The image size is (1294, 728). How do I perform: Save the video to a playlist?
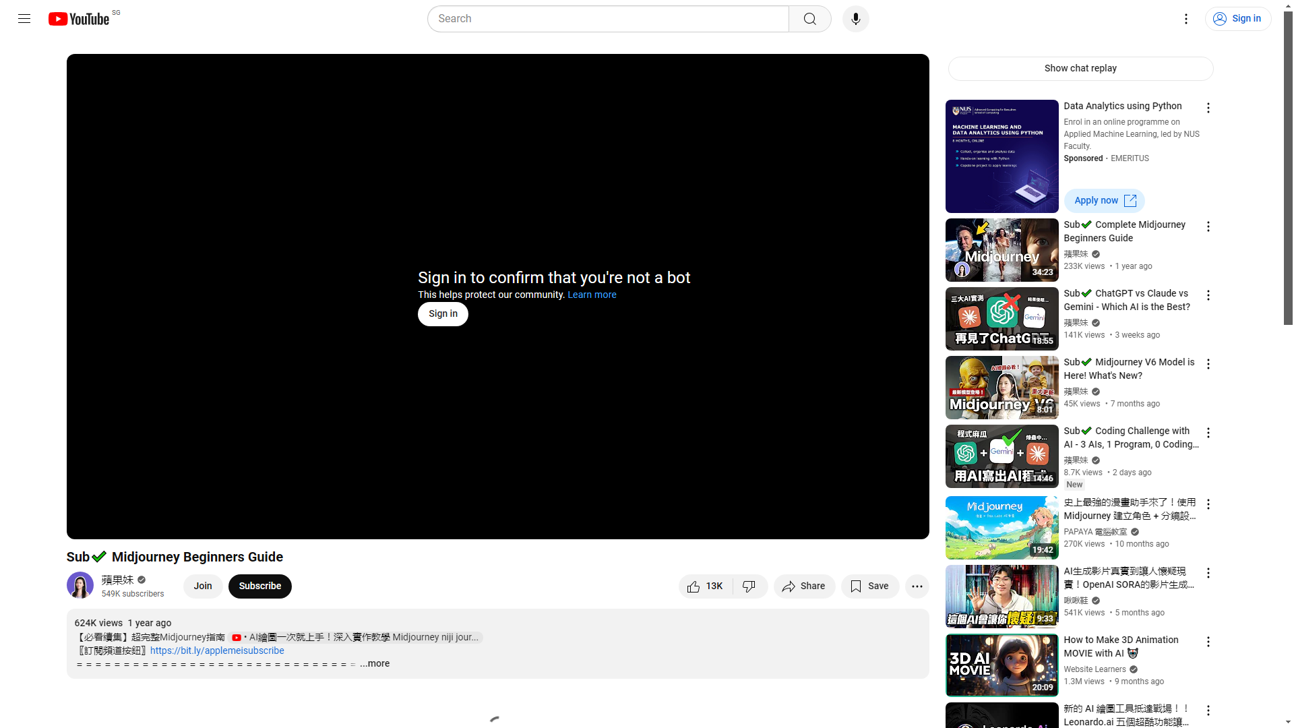click(869, 586)
